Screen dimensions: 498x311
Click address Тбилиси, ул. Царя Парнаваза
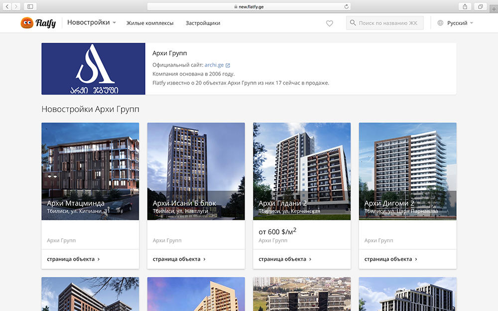pos(401,210)
